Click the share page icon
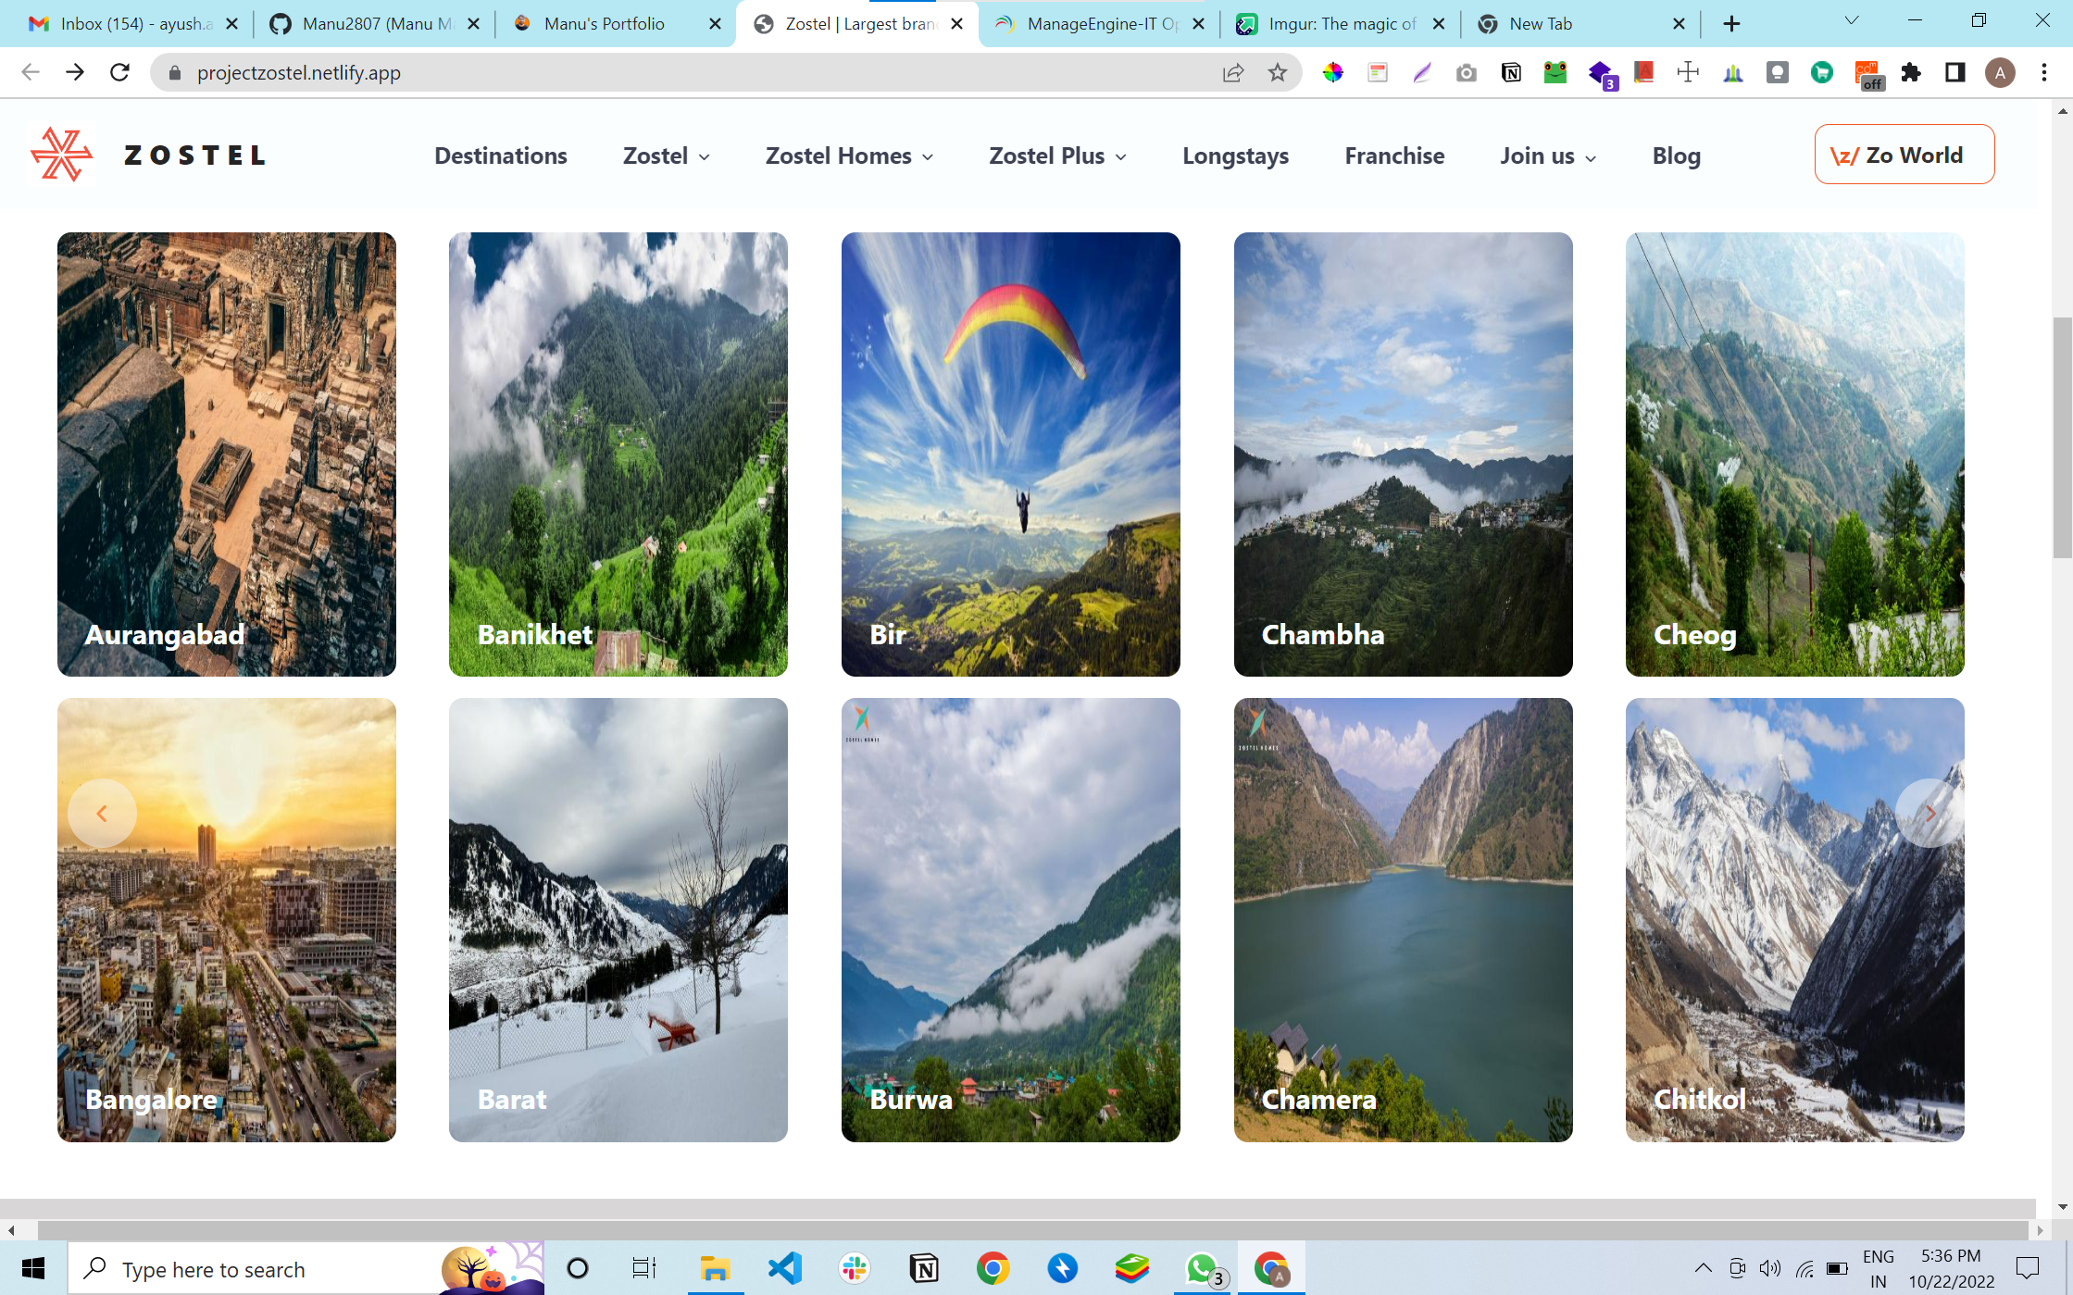The image size is (2073, 1295). pyautogui.click(x=1232, y=72)
